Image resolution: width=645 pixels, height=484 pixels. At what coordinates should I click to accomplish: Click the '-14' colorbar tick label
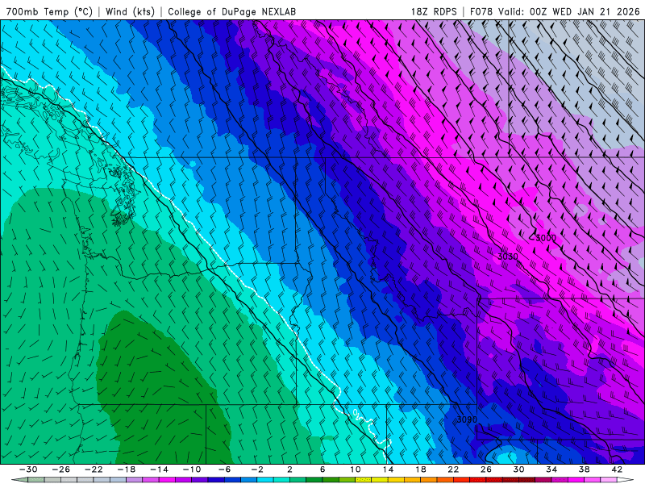[159, 469]
